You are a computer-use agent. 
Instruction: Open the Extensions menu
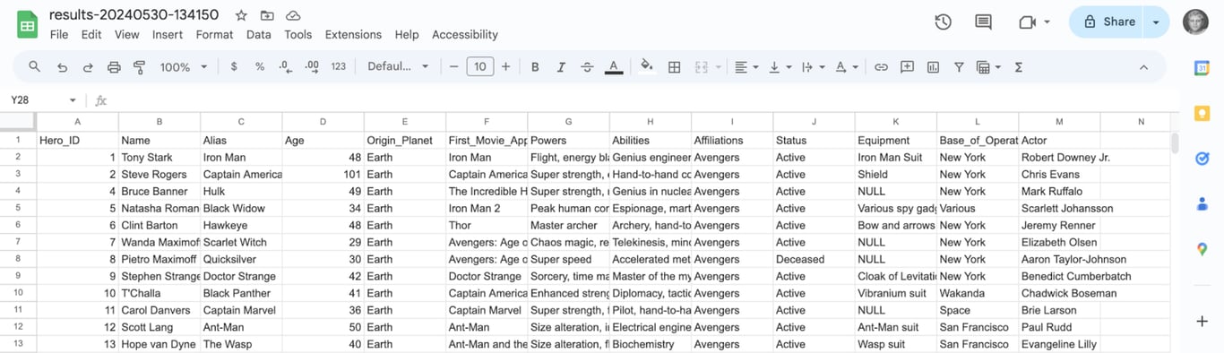[353, 34]
